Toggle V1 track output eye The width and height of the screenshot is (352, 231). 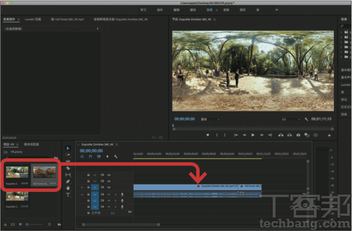[109, 187]
